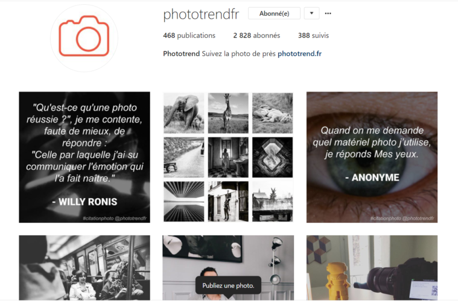View the 2 828 abonnés list
This screenshot has height=301, width=458.
[x=256, y=36]
